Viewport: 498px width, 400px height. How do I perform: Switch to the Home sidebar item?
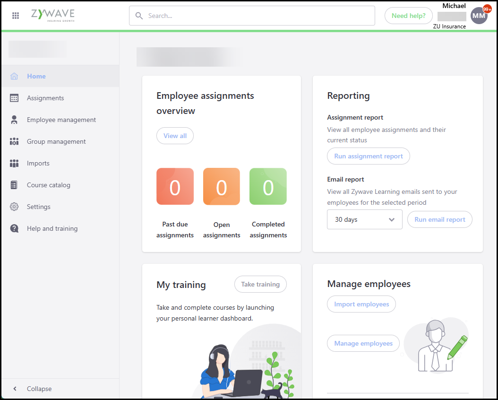coord(36,76)
